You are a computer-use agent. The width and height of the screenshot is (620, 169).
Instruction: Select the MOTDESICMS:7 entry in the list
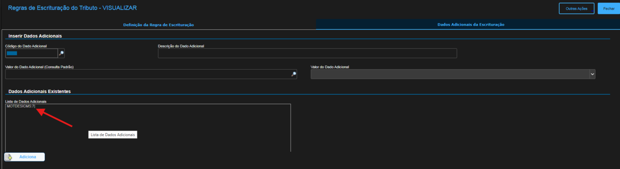click(x=21, y=107)
